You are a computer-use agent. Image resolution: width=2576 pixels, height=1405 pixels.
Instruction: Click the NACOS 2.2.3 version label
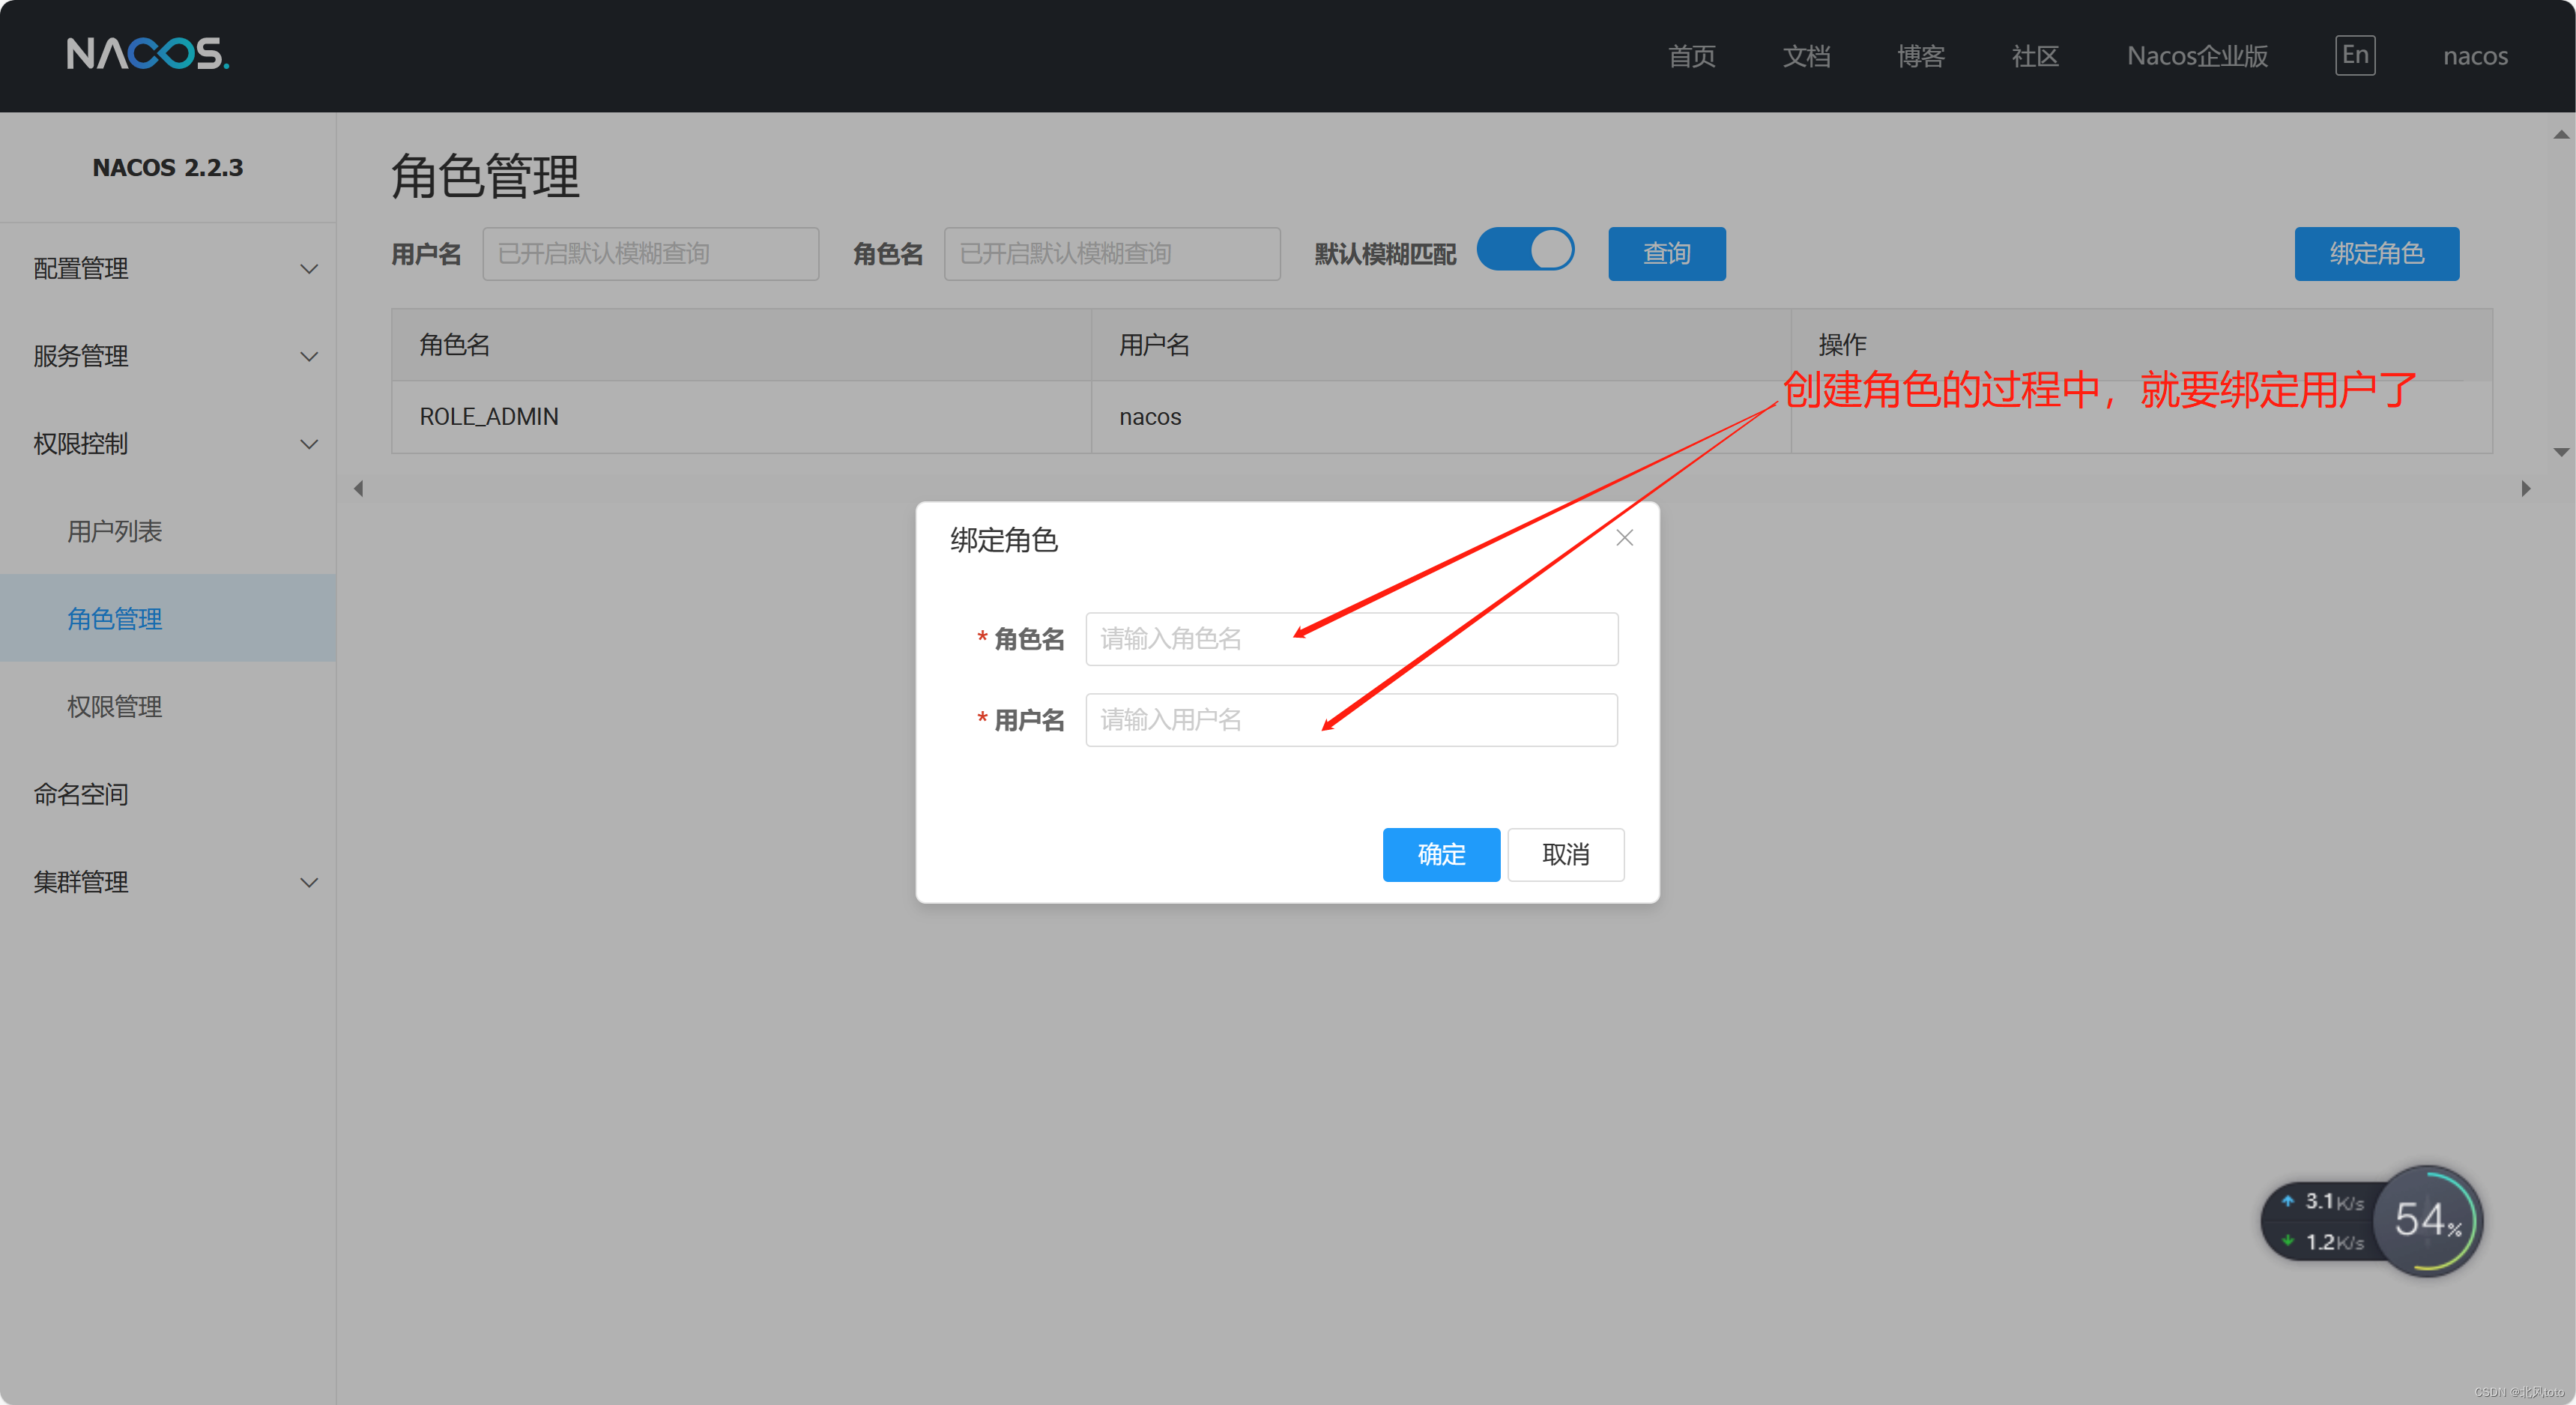coord(168,167)
